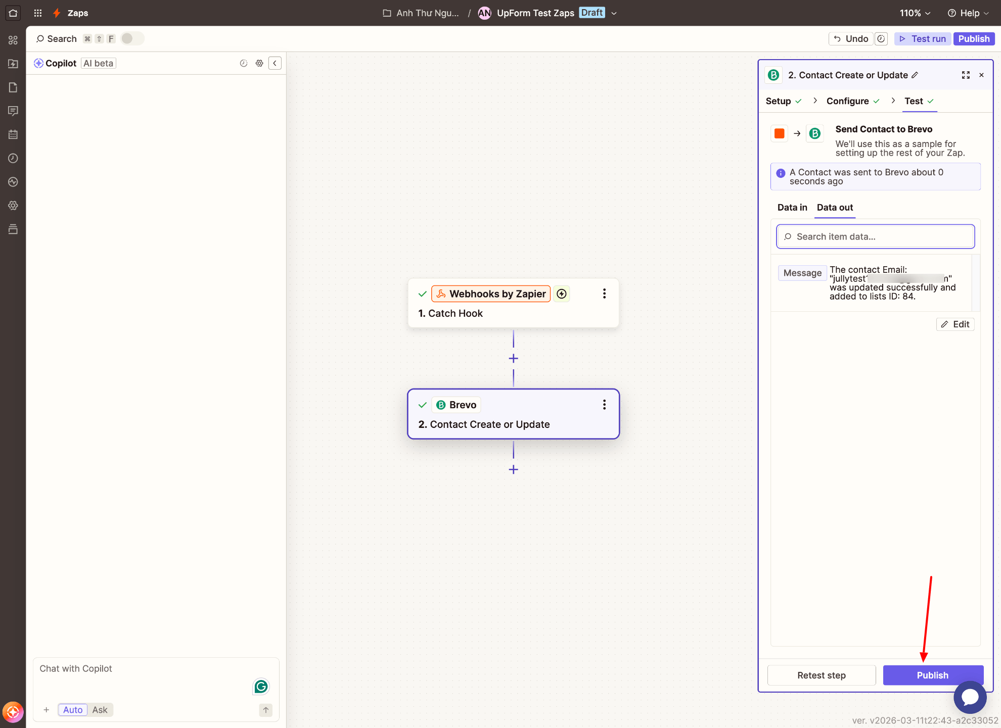Click the Message field label

(802, 273)
